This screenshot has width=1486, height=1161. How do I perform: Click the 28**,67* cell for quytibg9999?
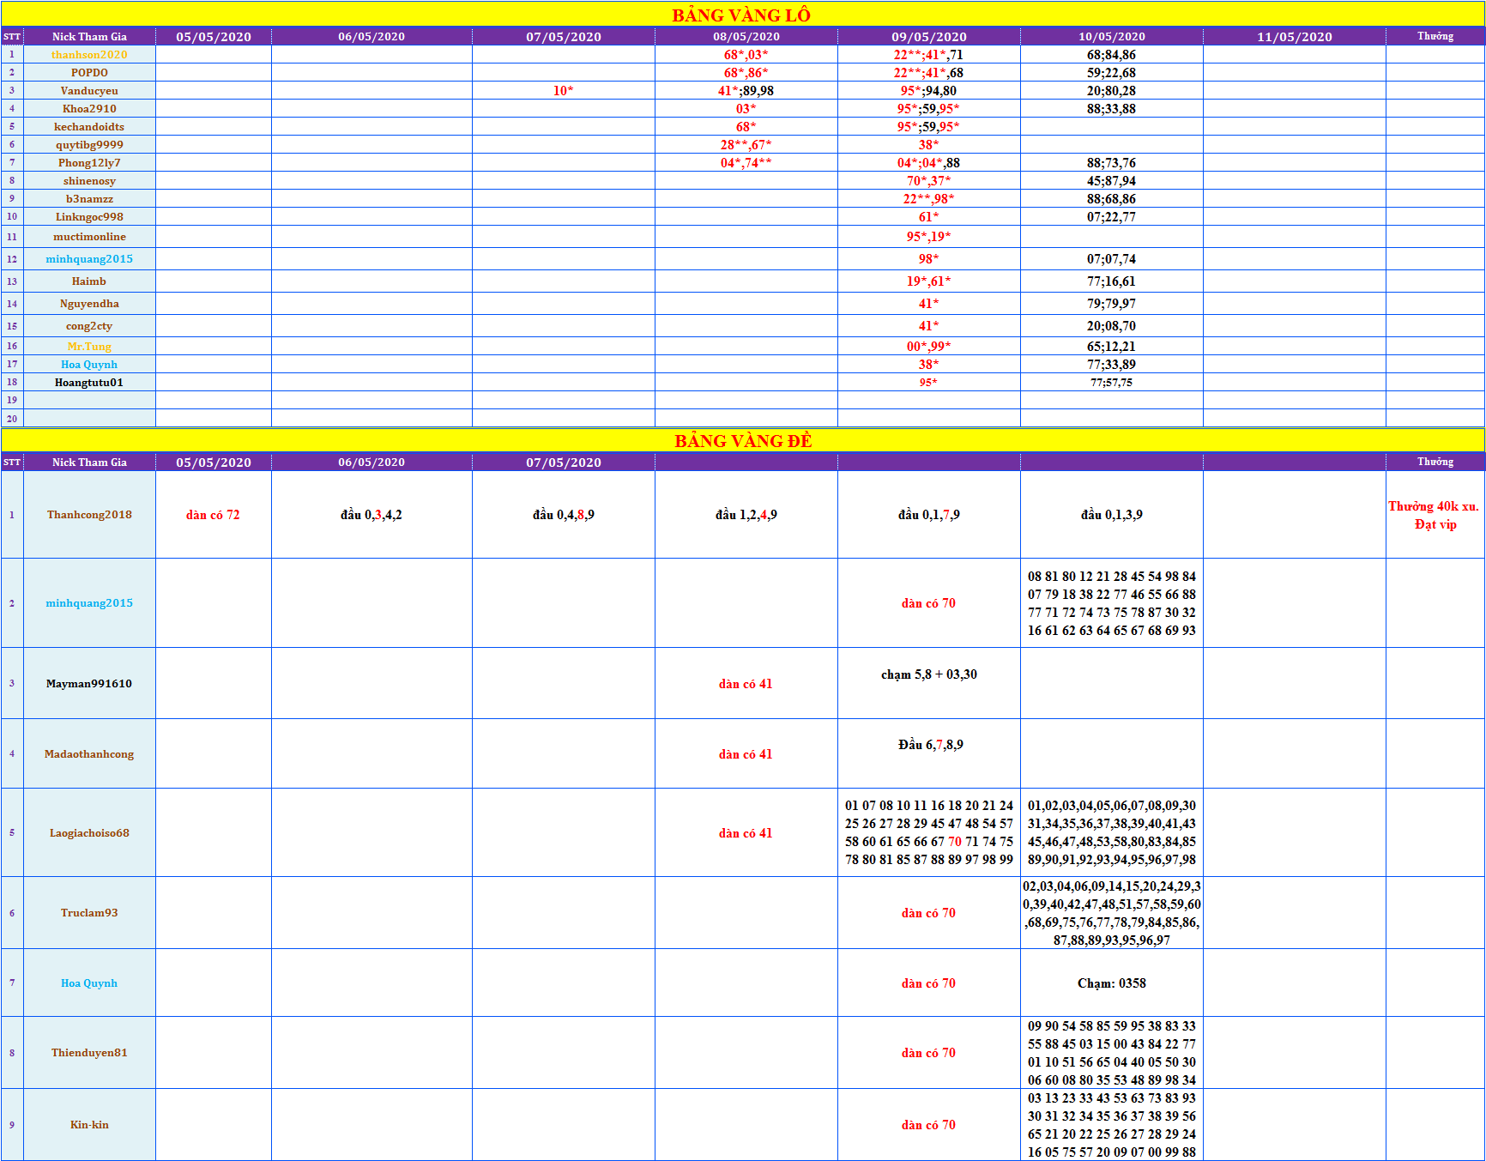[746, 145]
